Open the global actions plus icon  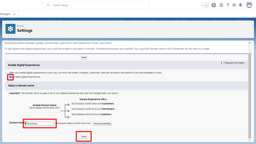click(x=213, y=5)
